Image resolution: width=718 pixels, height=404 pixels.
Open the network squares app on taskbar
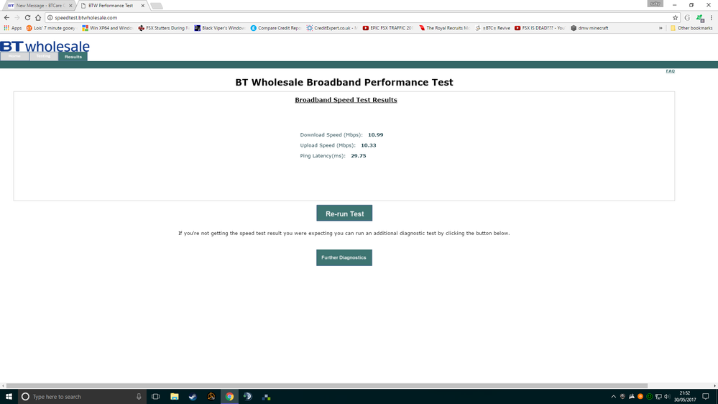click(266, 397)
